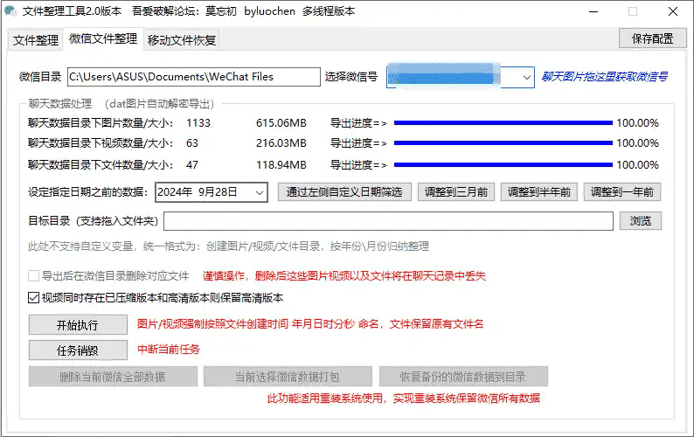Switch to the 文件整理 tab

[36, 40]
